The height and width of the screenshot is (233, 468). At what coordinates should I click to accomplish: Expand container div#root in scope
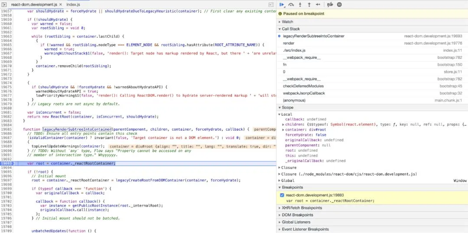pos(283,130)
